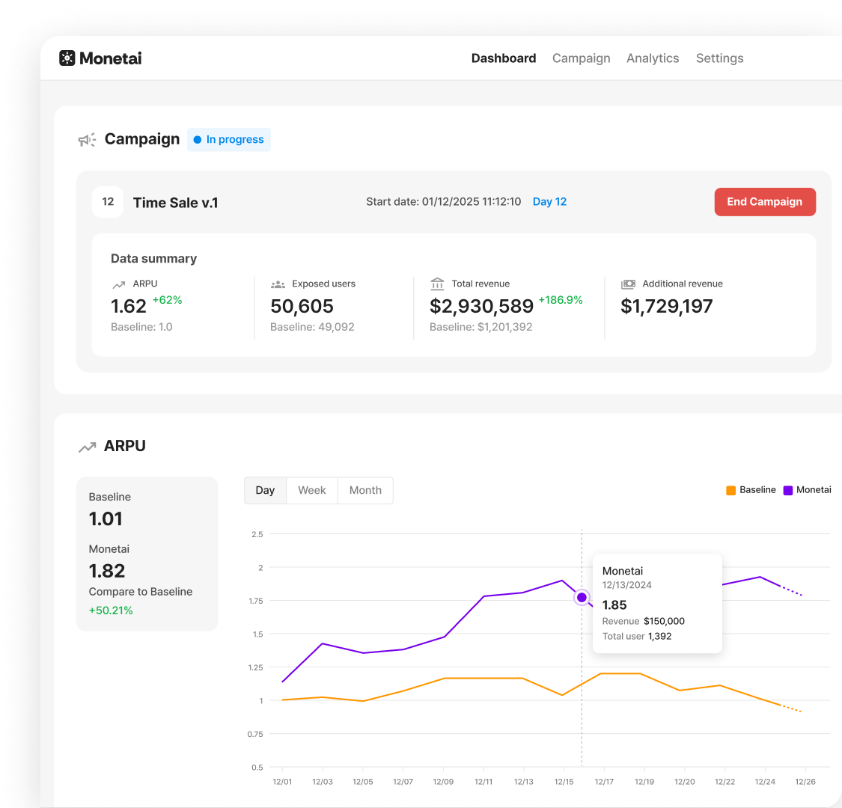842x808 pixels.
Task: Click the ARPU section chart icon
Action: (x=88, y=447)
